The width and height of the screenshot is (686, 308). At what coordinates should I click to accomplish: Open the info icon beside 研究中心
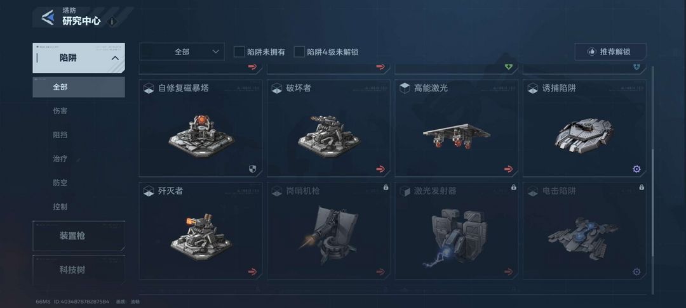coord(112,21)
